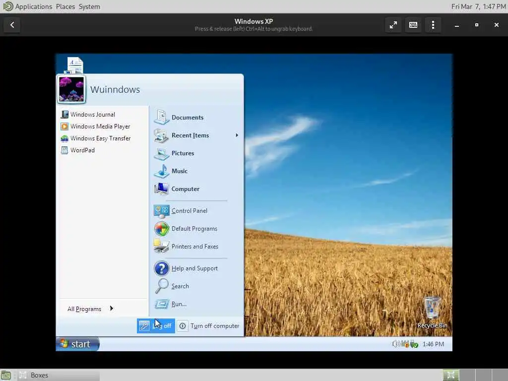Open Windows Journal from the start menu
This screenshot has height=381, width=508.
[x=88, y=115]
